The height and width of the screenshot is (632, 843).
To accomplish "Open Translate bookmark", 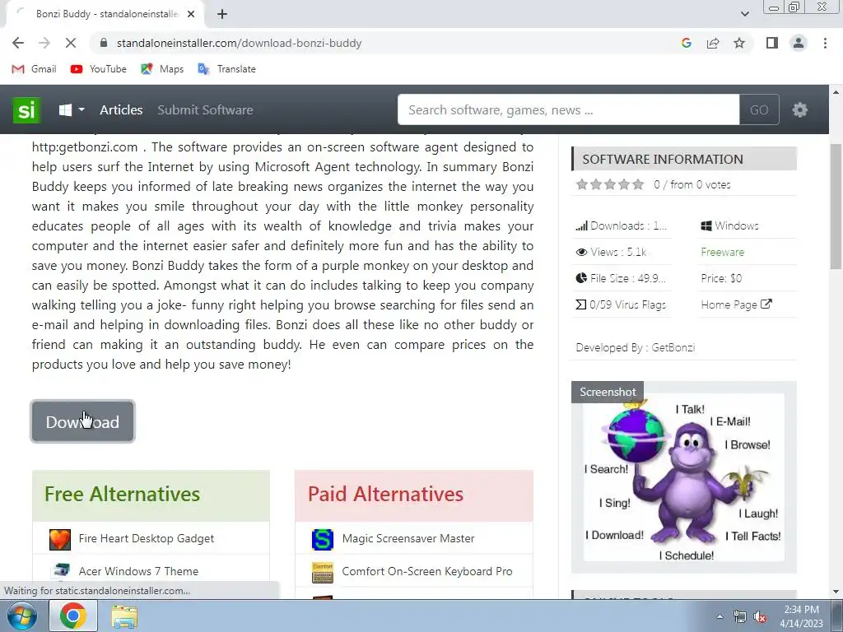I will tap(227, 69).
